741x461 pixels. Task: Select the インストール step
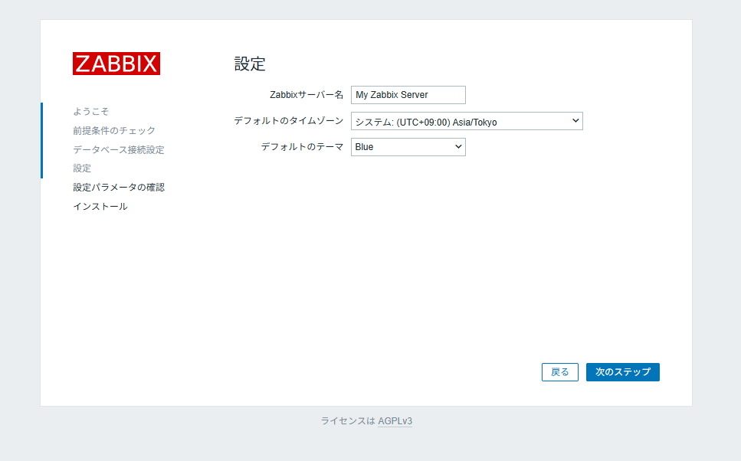(x=100, y=205)
